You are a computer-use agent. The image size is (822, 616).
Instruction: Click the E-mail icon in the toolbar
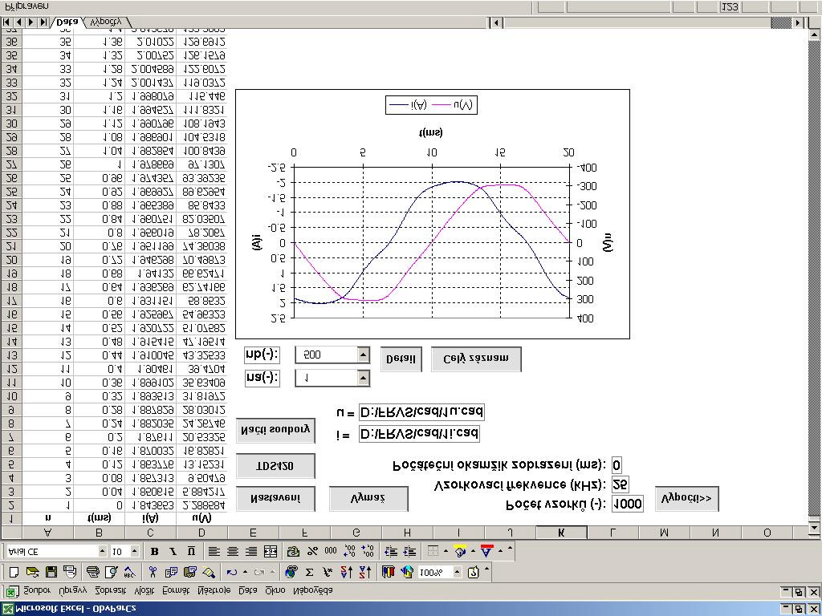pos(69,572)
